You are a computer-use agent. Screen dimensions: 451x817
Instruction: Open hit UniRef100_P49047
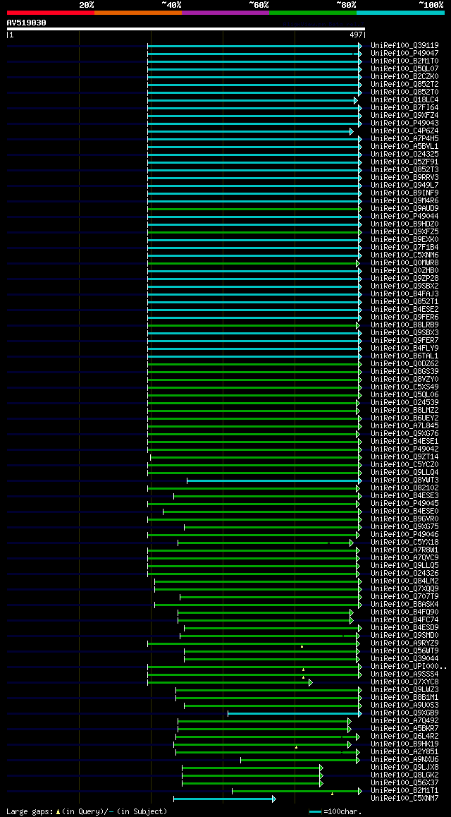tap(404, 53)
